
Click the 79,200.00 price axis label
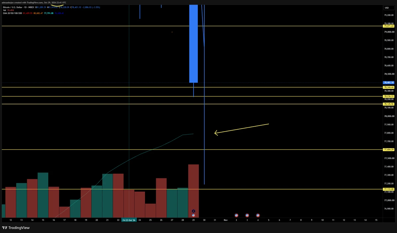[x=389, y=15]
